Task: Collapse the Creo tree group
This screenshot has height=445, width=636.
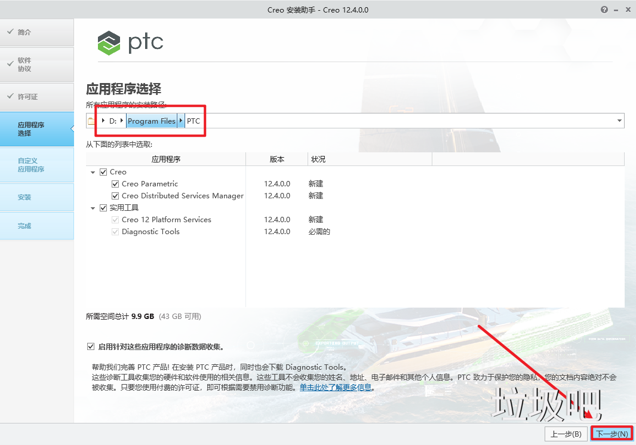Action: click(93, 172)
